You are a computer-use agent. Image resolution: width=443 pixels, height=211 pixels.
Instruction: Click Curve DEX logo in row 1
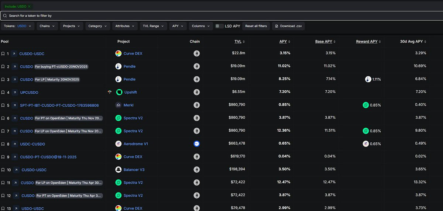(118, 53)
